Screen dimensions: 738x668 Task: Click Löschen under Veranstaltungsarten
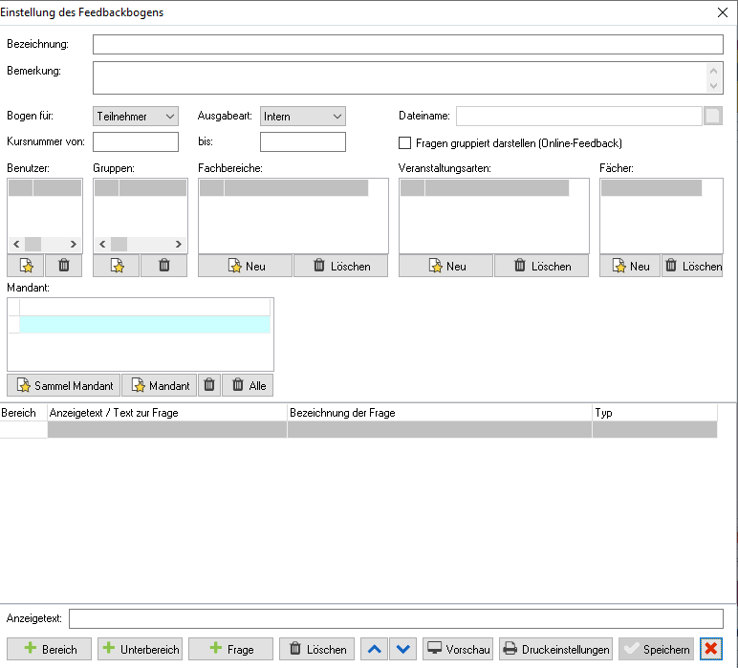[x=542, y=266]
